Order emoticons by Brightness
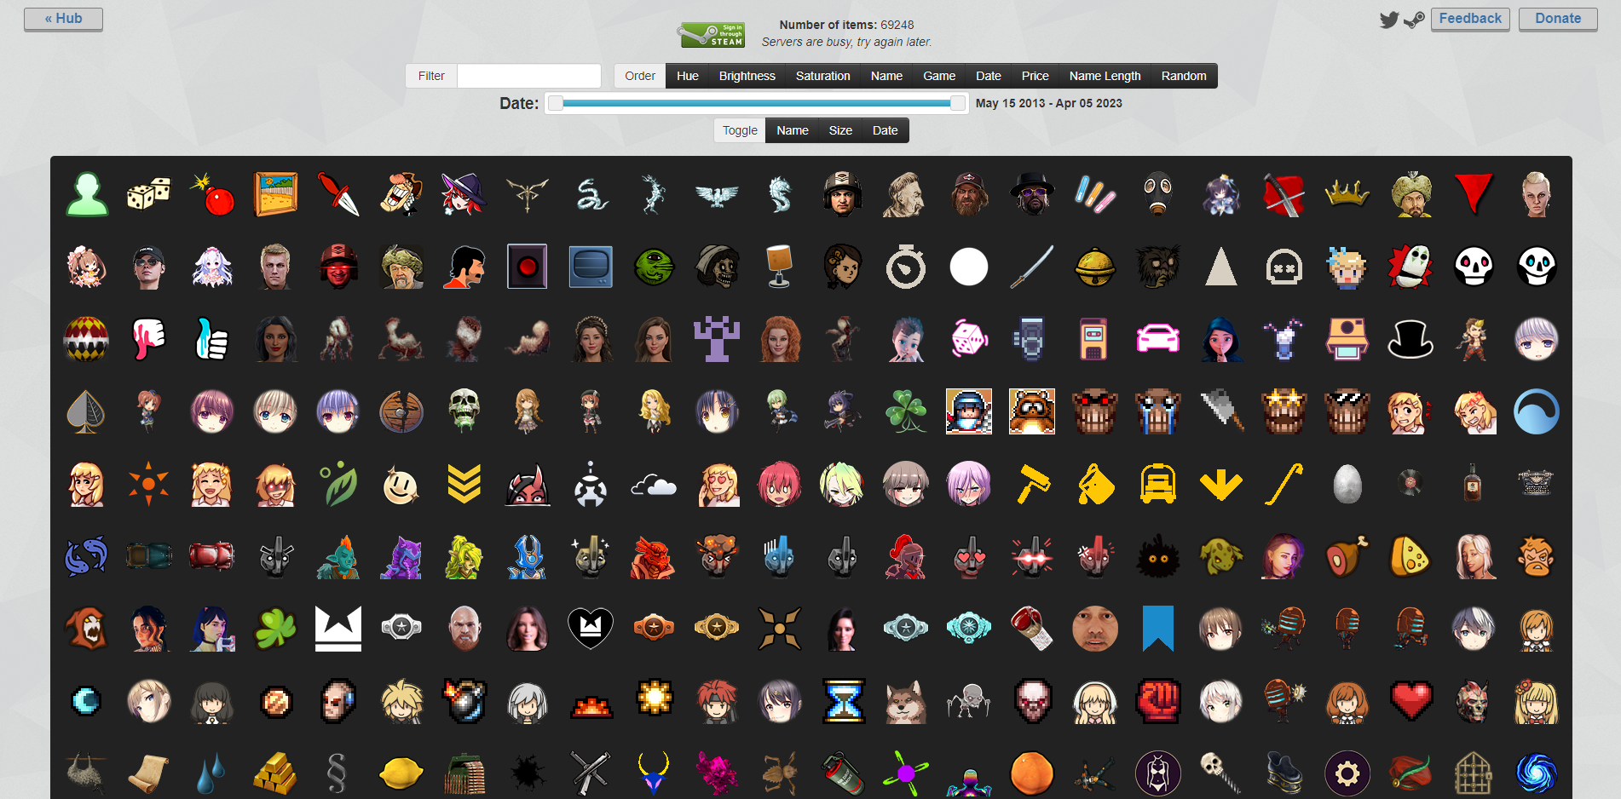This screenshot has height=799, width=1621. (x=747, y=76)
